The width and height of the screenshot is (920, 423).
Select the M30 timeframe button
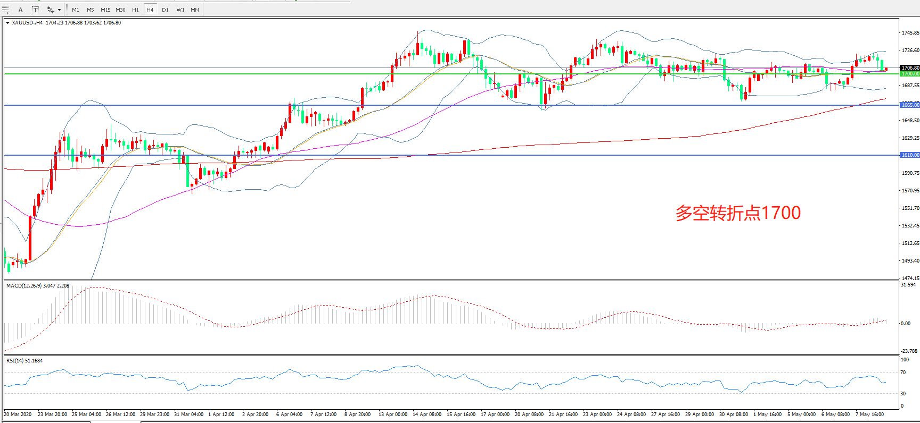pos(121,10)
